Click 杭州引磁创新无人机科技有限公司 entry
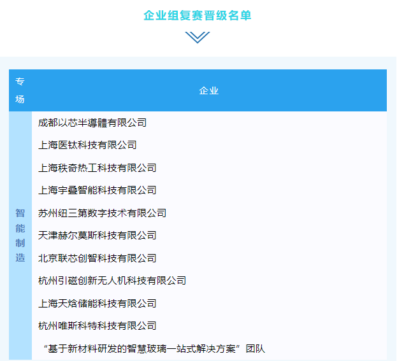This screenshot has height=361, width=397. point(112,281)
